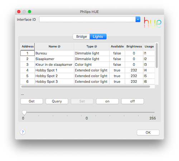Screen dimensions: 179x161
Task: Sort by the Type column header
Action: [x=92, y=46]
